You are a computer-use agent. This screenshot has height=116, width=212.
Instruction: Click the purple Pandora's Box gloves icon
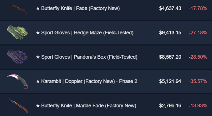[x=17, y=56]
